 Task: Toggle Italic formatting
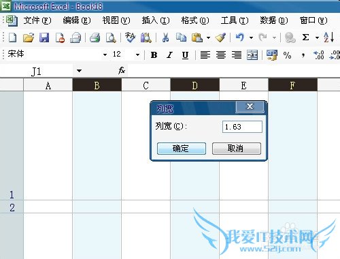click(x=169, y=55)
